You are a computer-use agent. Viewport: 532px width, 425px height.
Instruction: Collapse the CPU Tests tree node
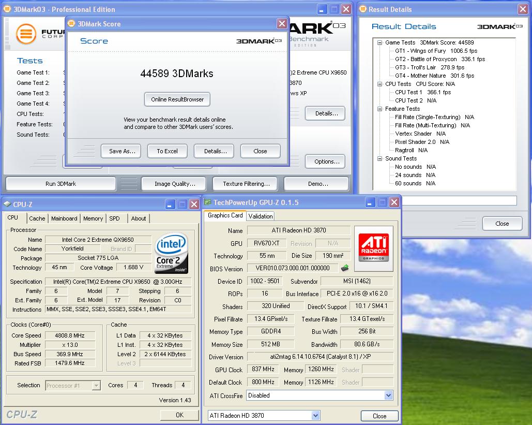coord(379,84)
